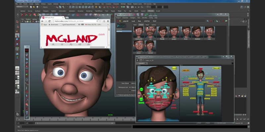
Task: Activate the Rotate tool in Maya toolbox
Action: [x=17, y=40]
